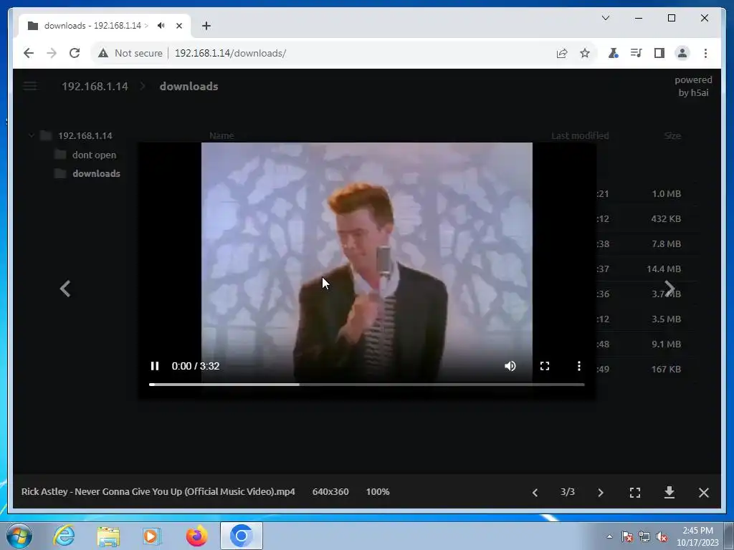This screenshot has height=550, width=734.
Task: Click the 640x360 resolution label
Action: (x=330, y=491)
